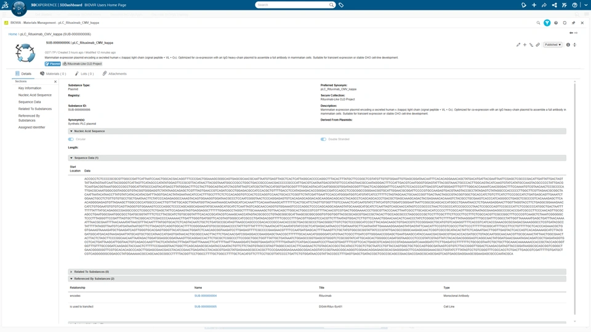Screen dimensions: 591x332
Task: Go forward with the right arrow
Action: pyautogui.click(x=576, y=33)
